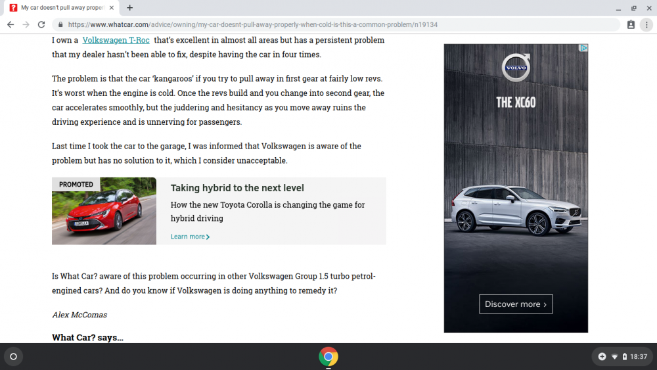Click the XC60 car image in ad
657x370 pixels.
point(516,210)
